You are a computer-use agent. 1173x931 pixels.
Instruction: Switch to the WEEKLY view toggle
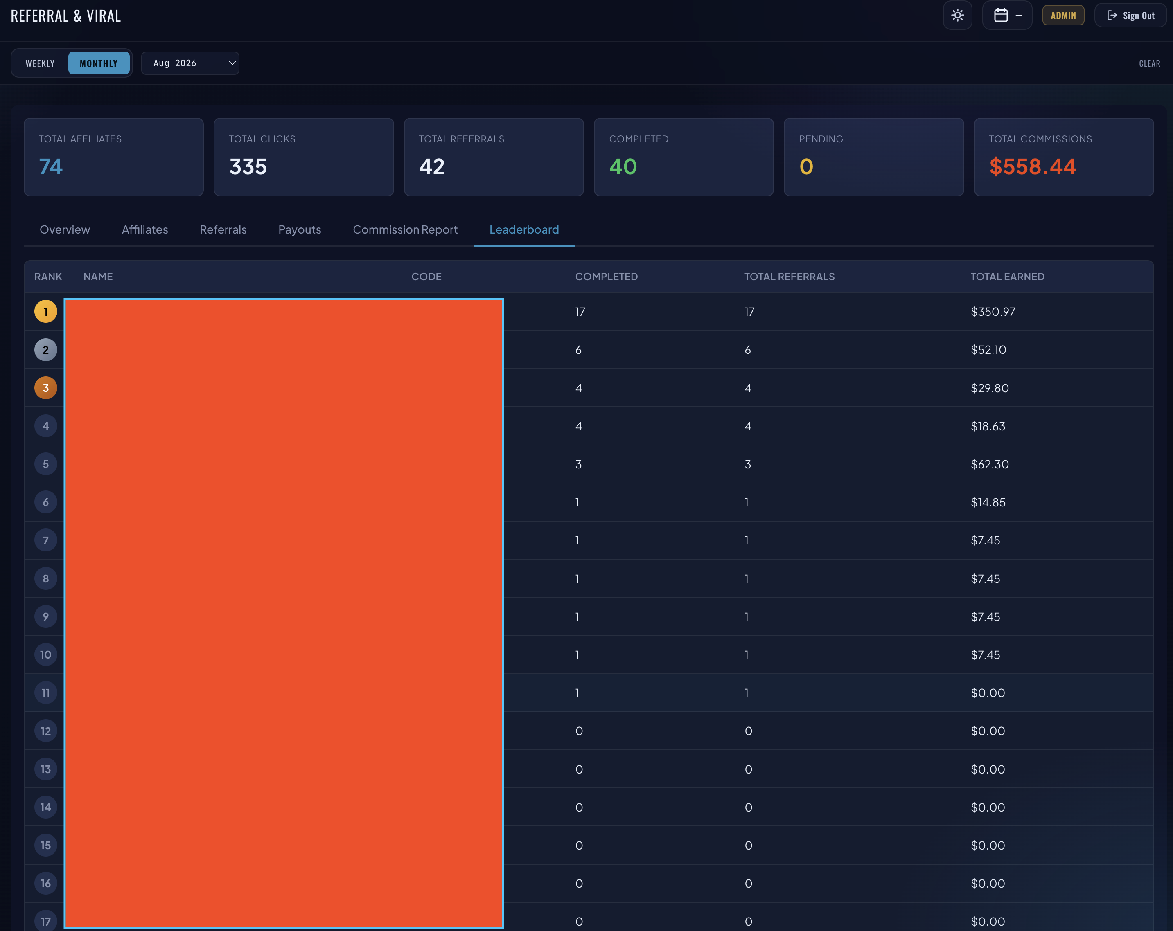(40, 63)
